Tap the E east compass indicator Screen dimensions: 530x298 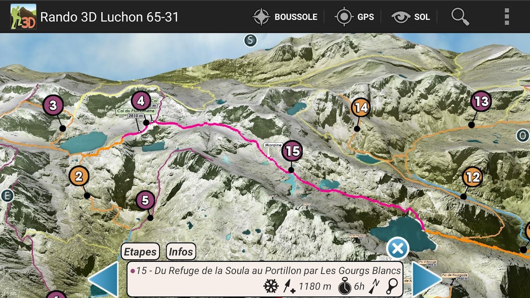point(7,196)
